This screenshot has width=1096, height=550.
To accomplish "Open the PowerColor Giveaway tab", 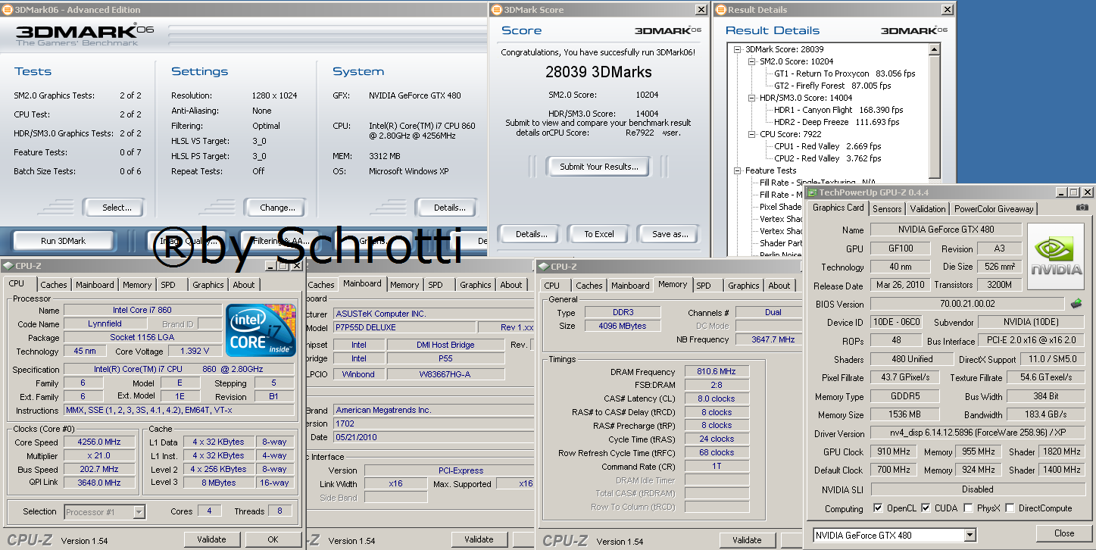I will [x=993, y=208].
